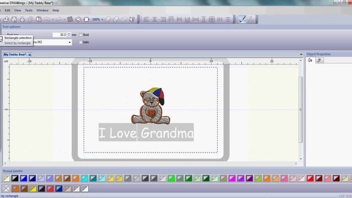Open the document tabs list dropdown arrow

301,54
